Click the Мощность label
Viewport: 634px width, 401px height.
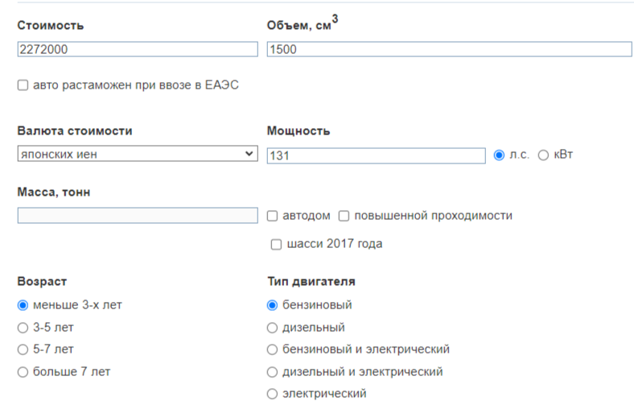tap(298, 131)
